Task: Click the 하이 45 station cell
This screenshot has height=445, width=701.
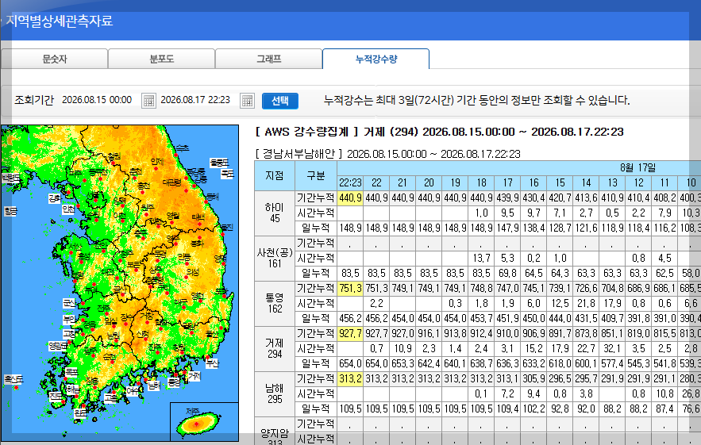Action: coord(275,213)
